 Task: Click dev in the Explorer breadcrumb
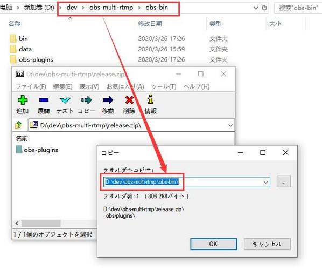tap(72, 8)
